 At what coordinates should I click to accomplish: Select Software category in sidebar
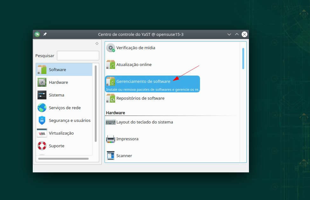57,70
